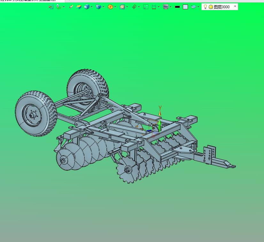
Task: Click the teal layer manager icon
Action: click(x=193, y=7)
